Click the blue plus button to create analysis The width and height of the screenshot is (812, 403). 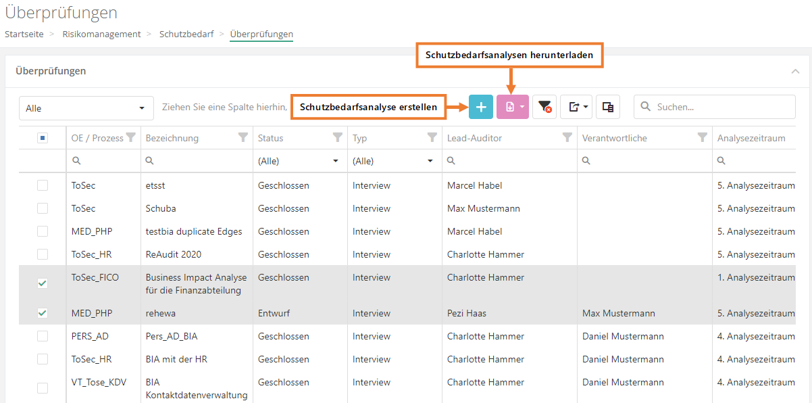pyautogui.click(x=480, y=107)
